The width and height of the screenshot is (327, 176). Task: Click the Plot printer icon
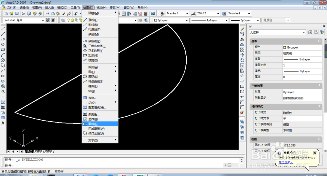coord(24,13)
